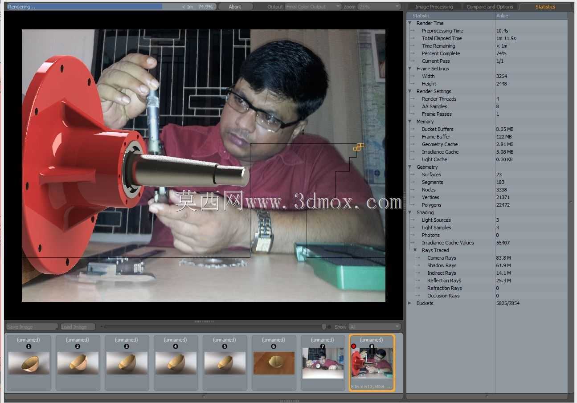Open the Show dropdown set to All
This screenshot has height=403, width=577.
point(375,327)
